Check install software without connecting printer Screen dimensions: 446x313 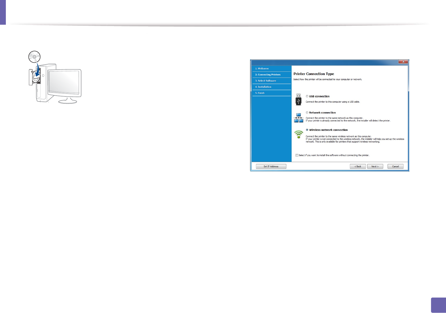tap(297, 155)
